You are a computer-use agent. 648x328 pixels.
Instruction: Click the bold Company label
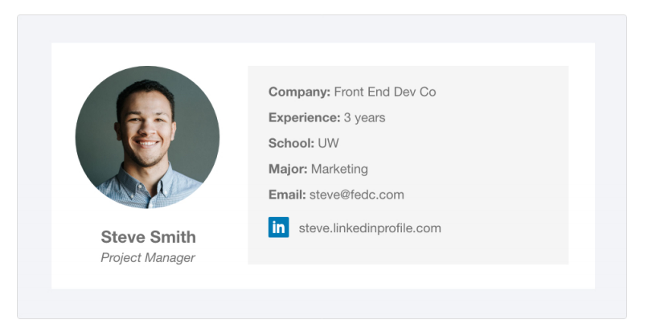point(299,92)
